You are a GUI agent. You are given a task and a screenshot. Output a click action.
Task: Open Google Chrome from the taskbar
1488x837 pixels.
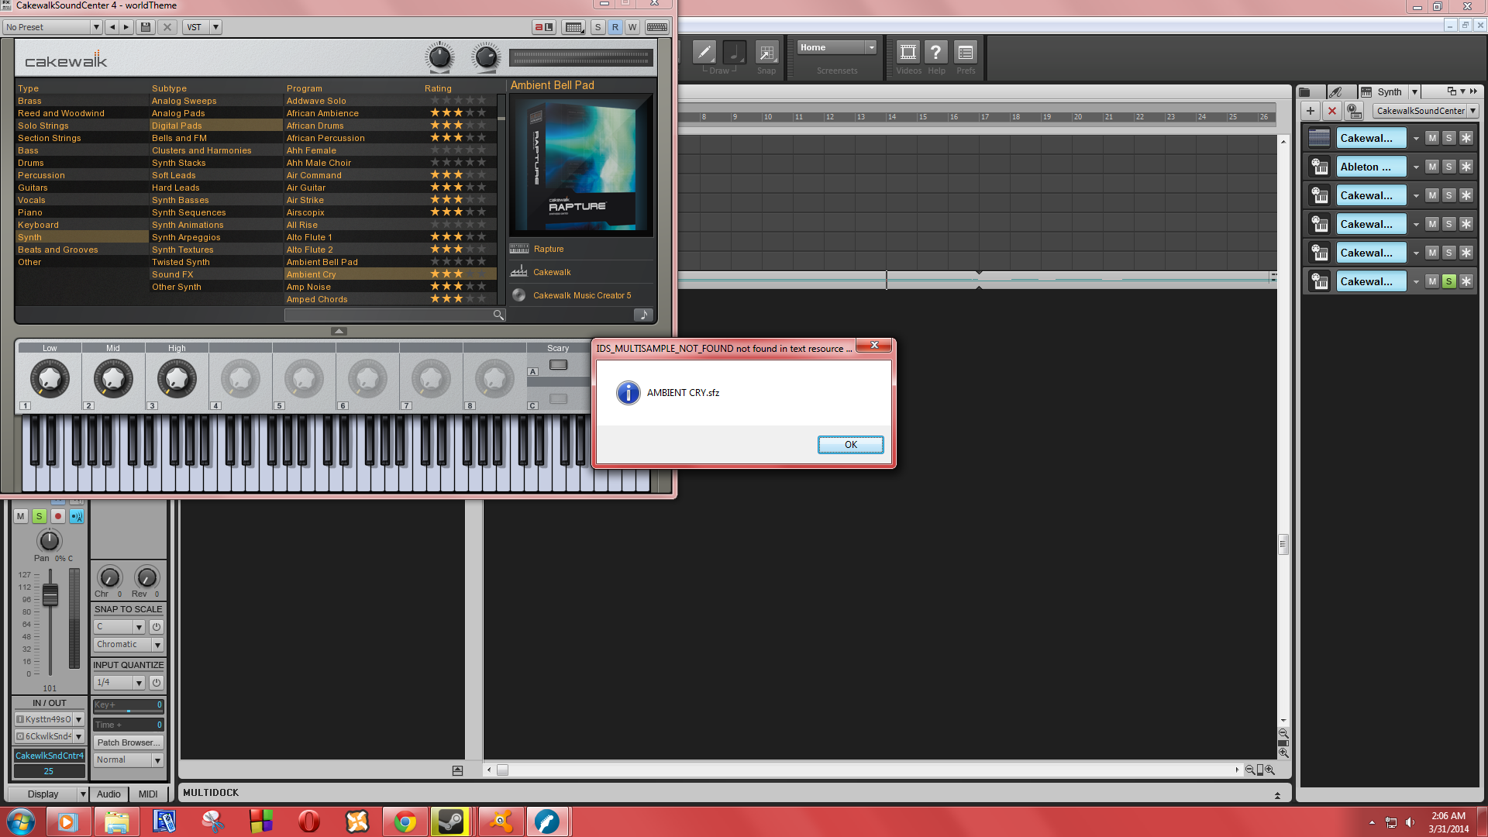405,821
